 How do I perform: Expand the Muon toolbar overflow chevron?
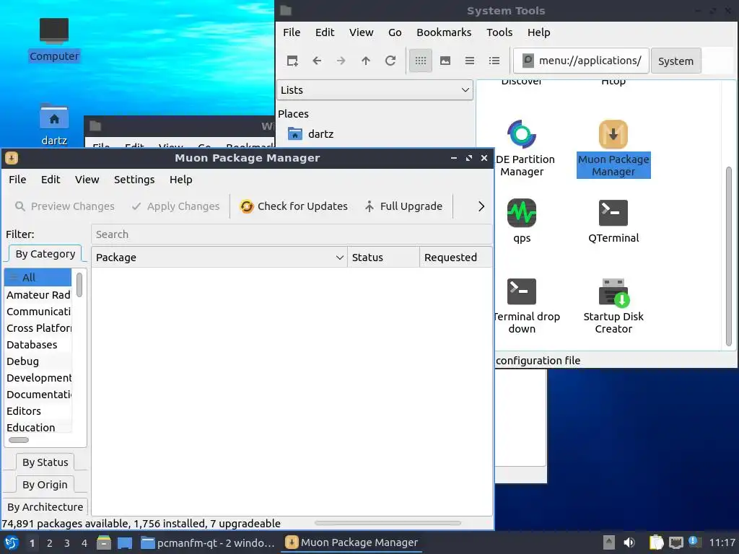pyautogui.click(x=481, y=206)
